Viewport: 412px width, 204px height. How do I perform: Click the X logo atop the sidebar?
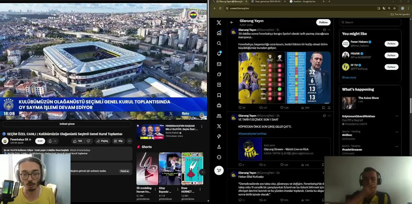(x=219, y=23)
